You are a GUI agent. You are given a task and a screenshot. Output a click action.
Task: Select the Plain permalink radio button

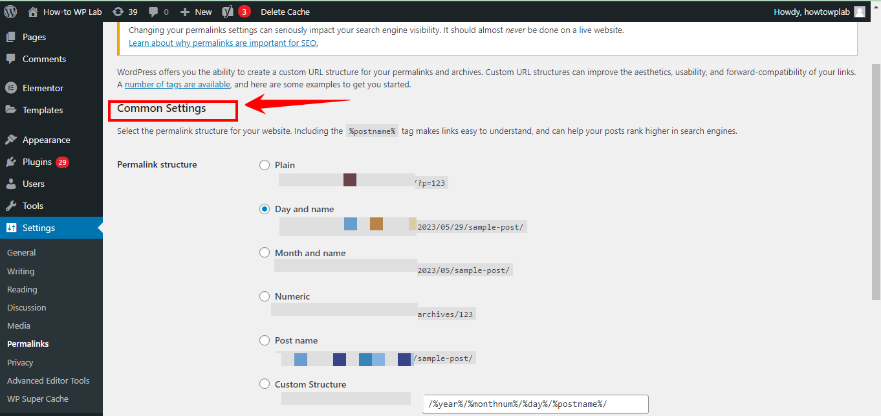(265, 165)
